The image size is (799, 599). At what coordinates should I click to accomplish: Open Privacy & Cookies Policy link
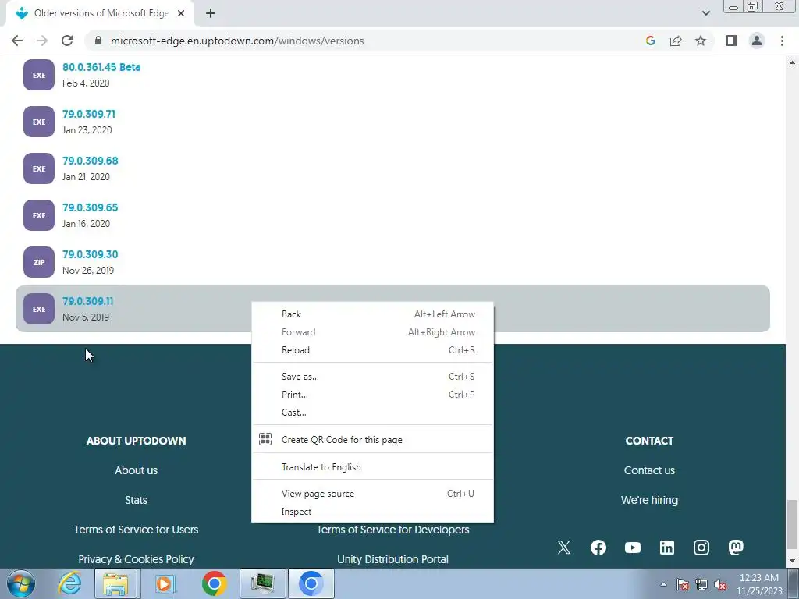(x=136, y=559)
